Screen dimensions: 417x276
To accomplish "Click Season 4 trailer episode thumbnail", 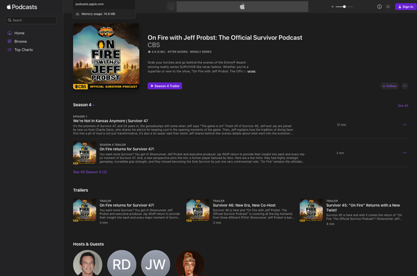I will point(85,153).
